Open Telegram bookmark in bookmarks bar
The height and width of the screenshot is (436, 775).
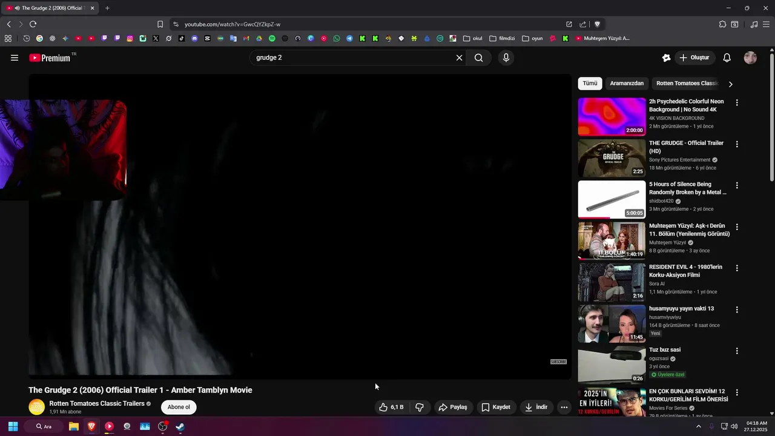point(349,38)
